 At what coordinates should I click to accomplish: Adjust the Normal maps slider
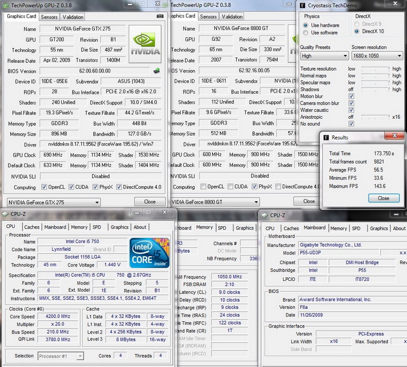tap(375, 76)
